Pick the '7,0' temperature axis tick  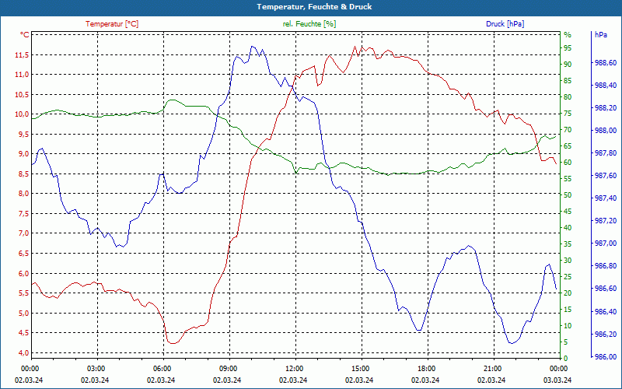tap(23, 233)
